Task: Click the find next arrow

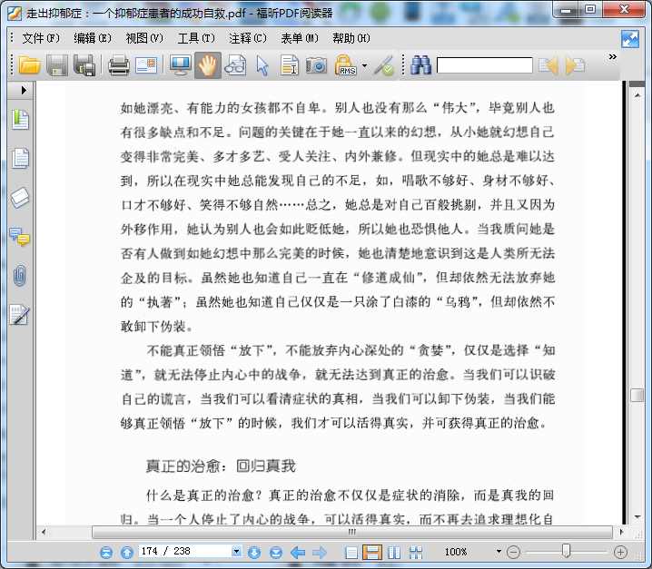Action: (575, 65)
